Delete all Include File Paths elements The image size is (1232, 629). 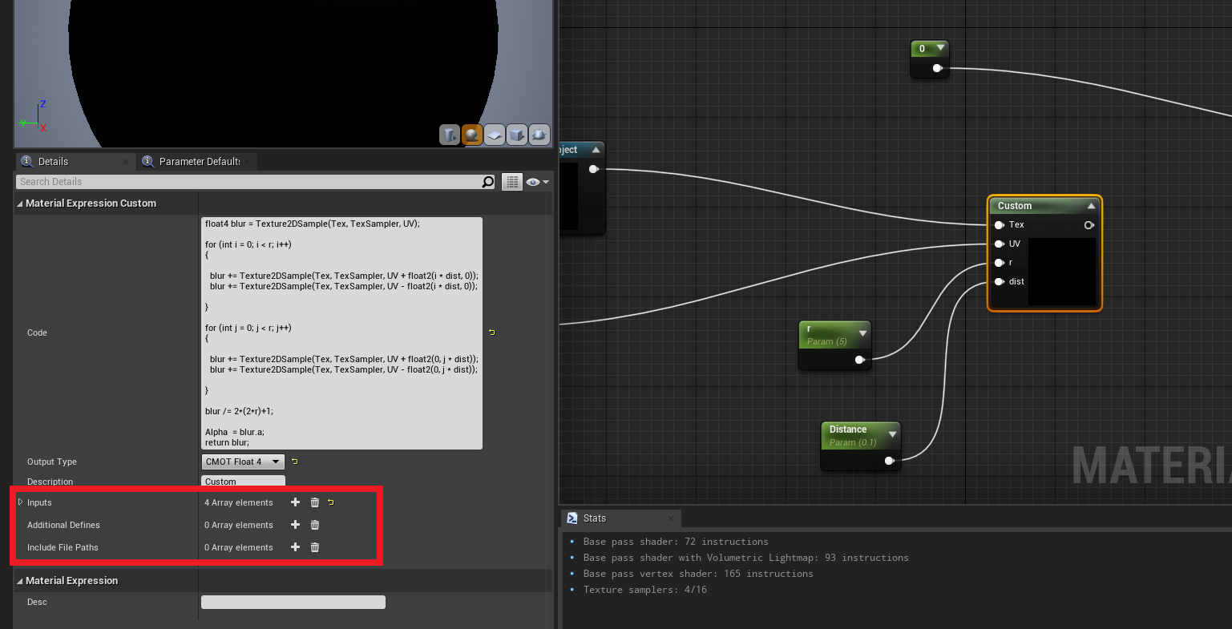tap(315, 547)
